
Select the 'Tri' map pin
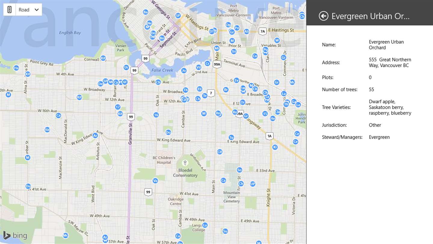[x=234, y=52]
